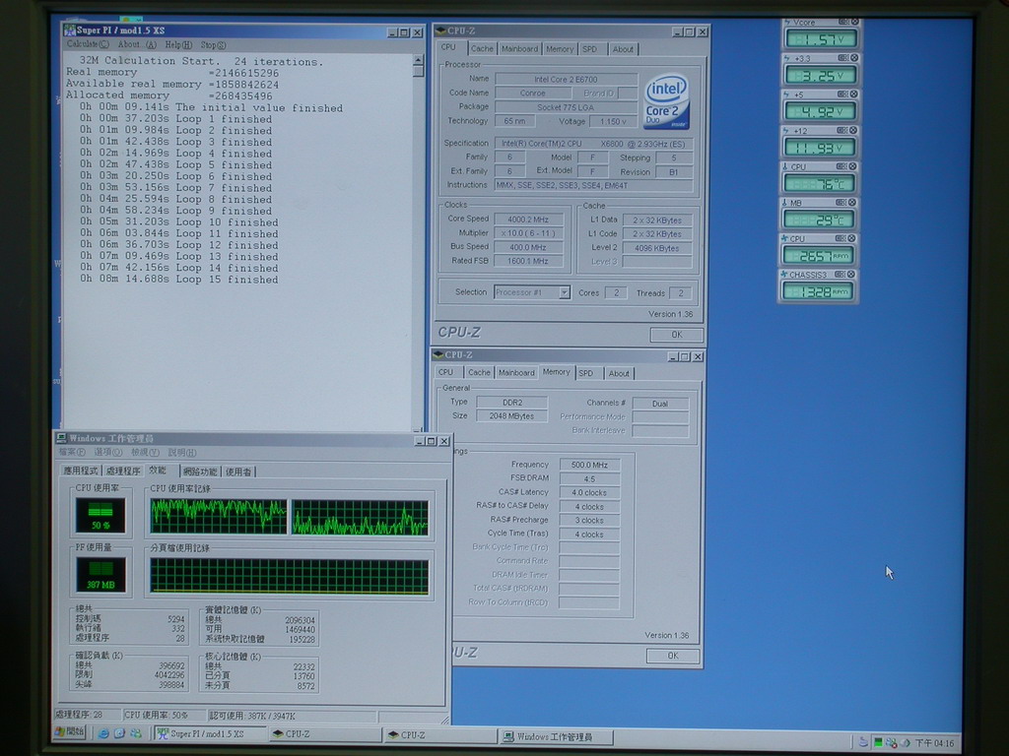Select the CAS# Latency value 4.0 clocks

589,493
